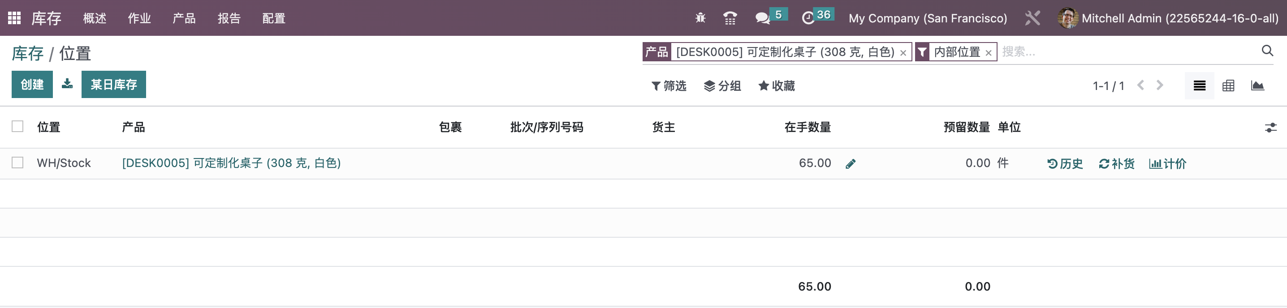
Task: Click the debug bug icon
Action: pyautogui.click(x=700, y=18)
